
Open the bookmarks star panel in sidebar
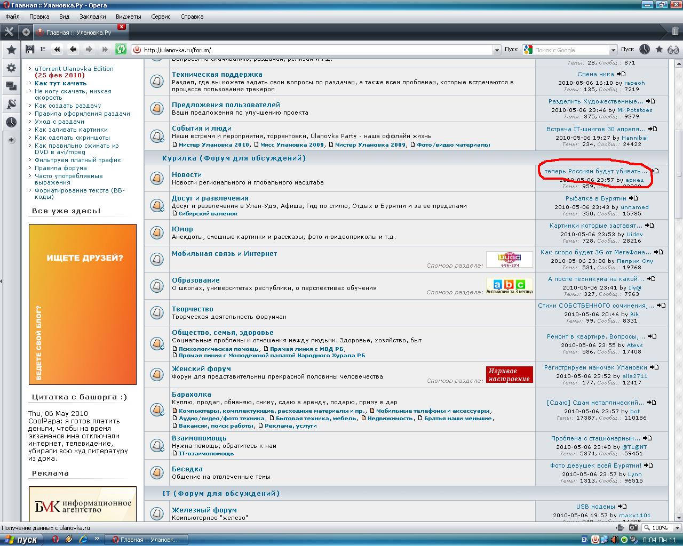pyautogui.click(x=11, y=50)
